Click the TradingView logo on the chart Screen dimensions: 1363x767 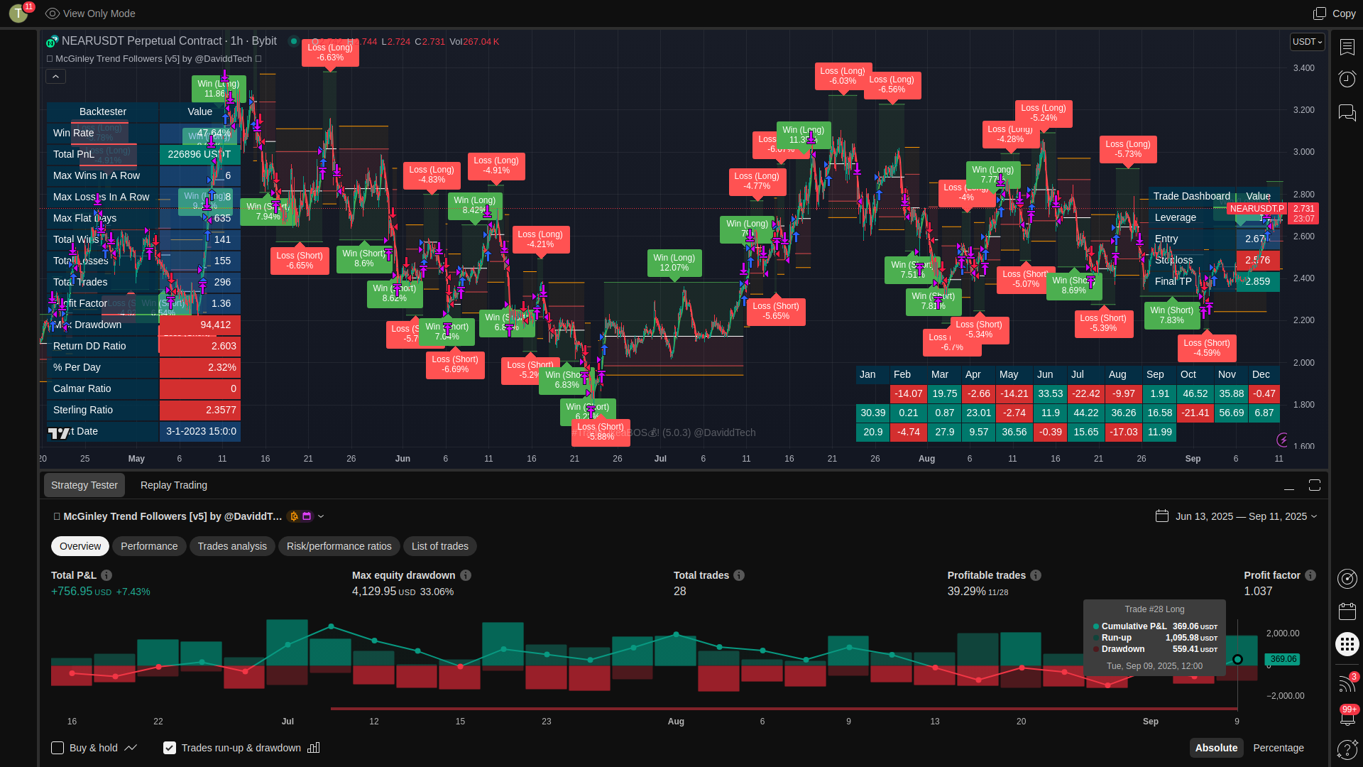pyautogui.click(x=59, y=433)
